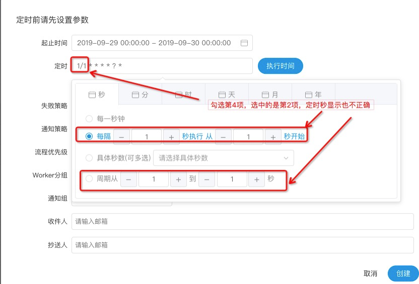
Task: Click the 抄送人 email input field
Action: coord(242,245)
